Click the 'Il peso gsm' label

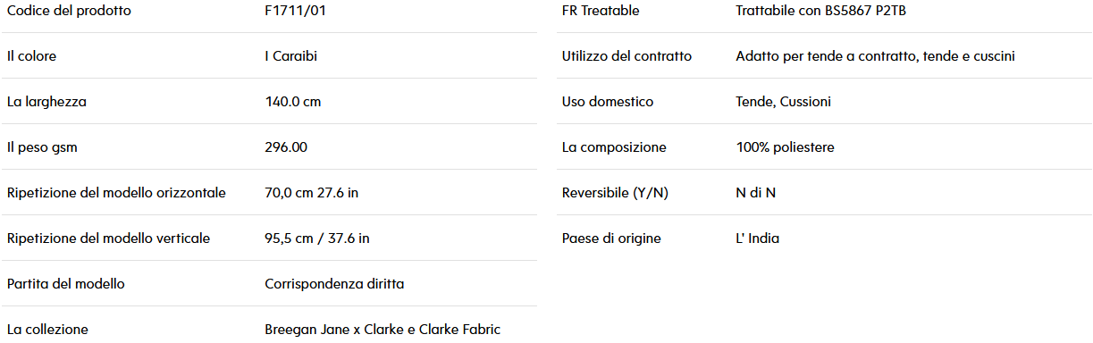pos(42,147)
